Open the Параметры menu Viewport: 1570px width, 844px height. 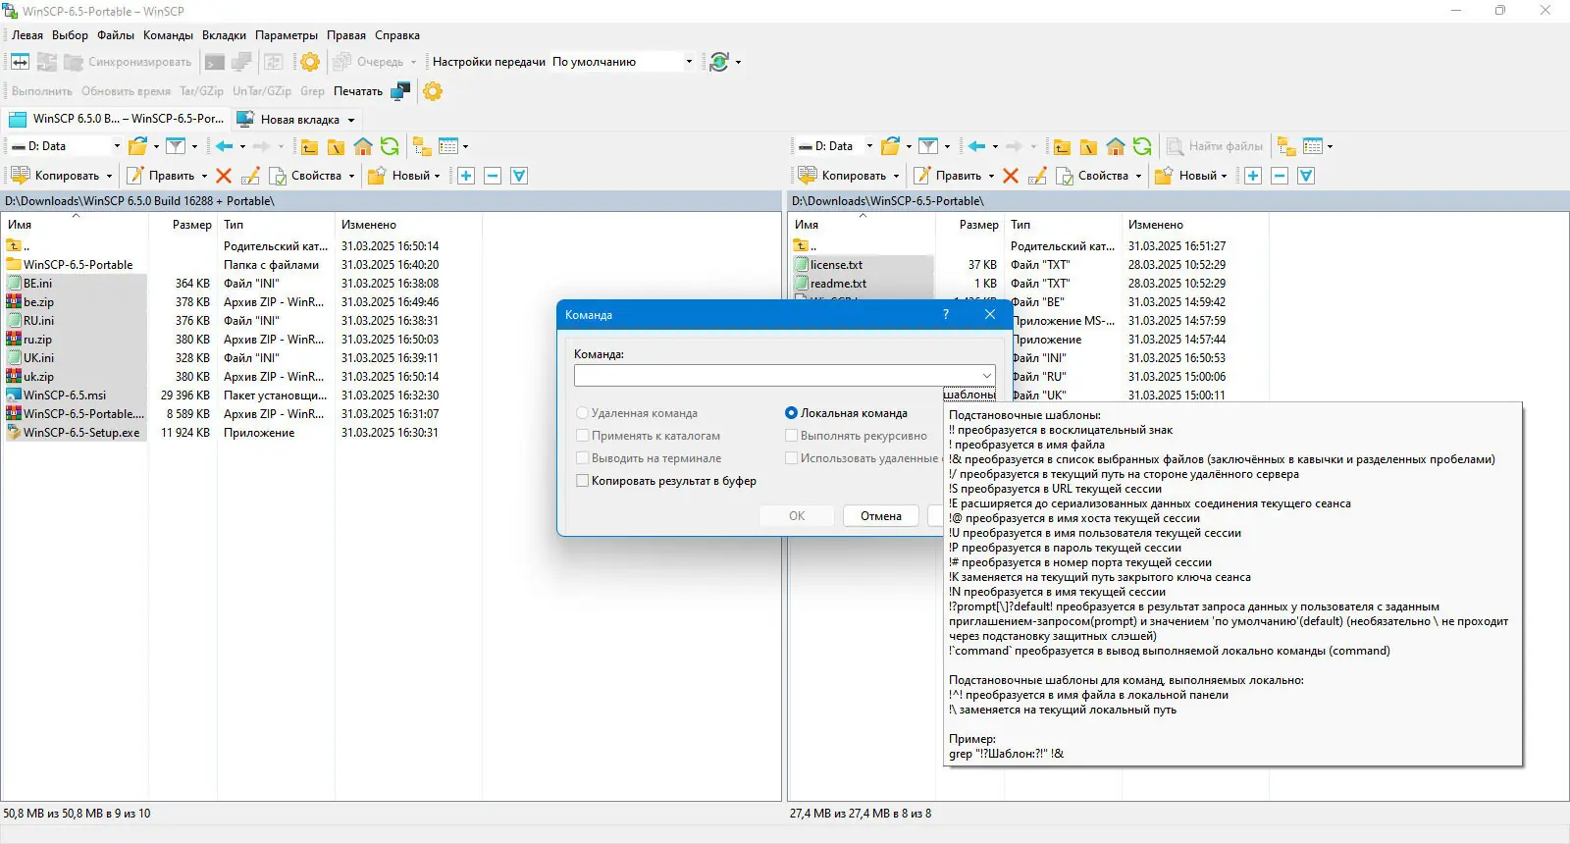[287, 35]
